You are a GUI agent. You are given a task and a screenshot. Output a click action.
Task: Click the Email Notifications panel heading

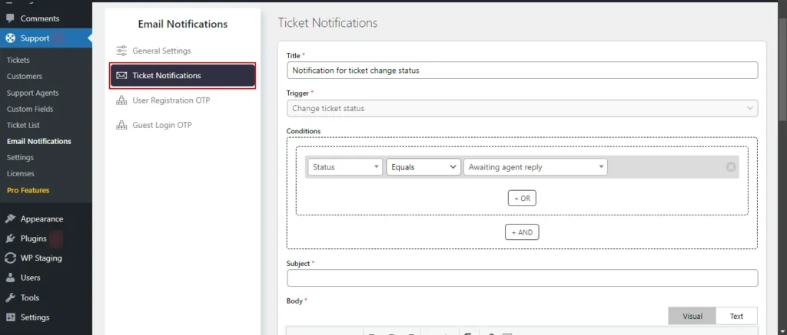tap(183, 24)
